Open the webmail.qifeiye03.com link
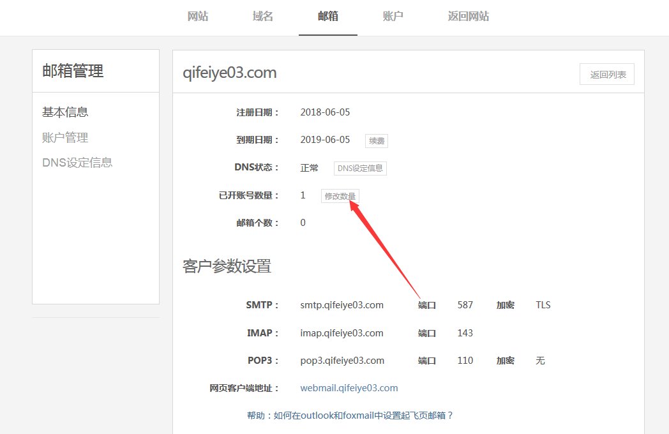Screen dimensions: 669x434 [x=349, y=388]
